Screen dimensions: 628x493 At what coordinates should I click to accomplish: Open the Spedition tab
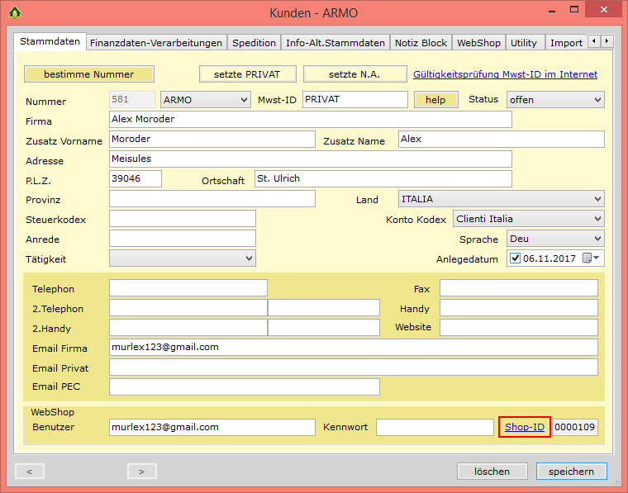tap(254, 43)
